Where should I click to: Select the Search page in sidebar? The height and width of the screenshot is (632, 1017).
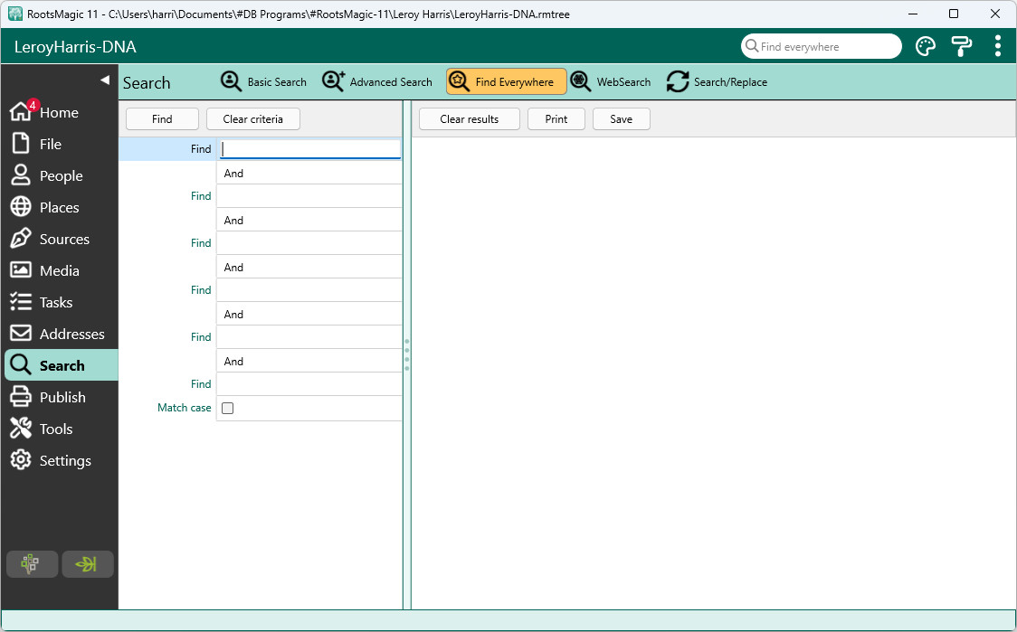pos(60,365)
